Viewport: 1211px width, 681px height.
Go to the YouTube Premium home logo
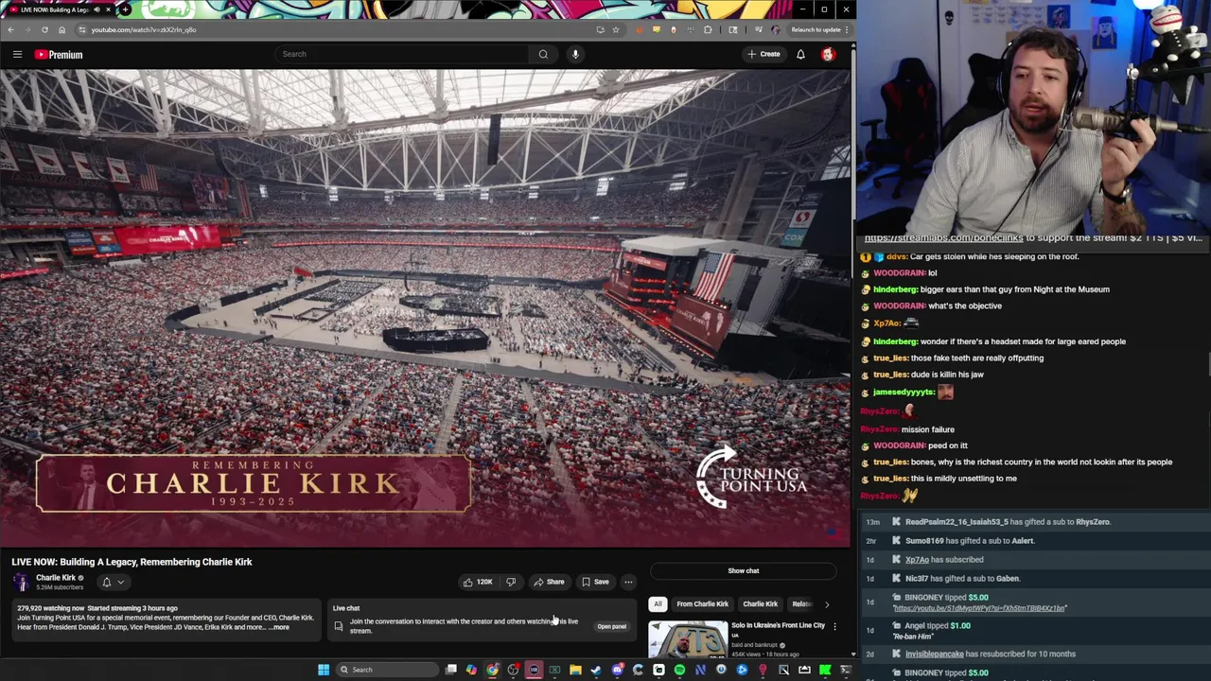click(60, 55)
